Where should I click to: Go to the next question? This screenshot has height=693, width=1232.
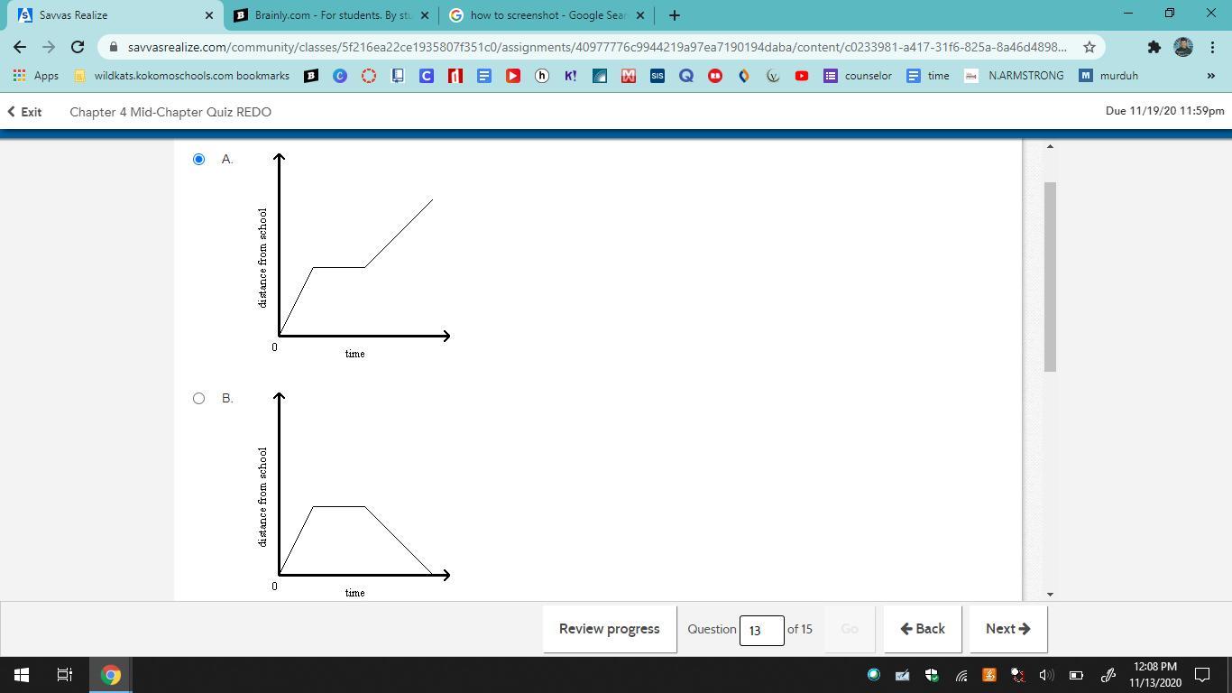pyautogui.click(x=1007, y=629)
